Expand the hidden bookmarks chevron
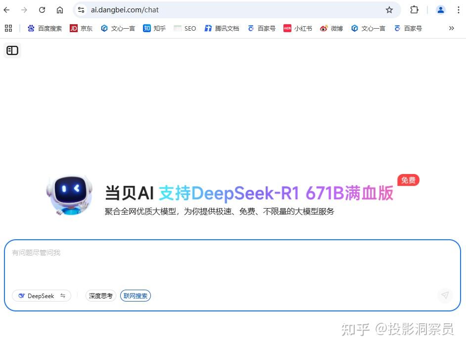 click(451, 28)
